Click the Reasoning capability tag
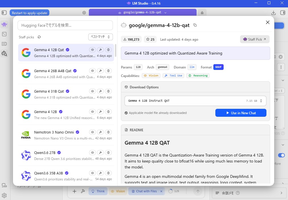The height and width of the screenshot is (200, 288). (198, 76)
